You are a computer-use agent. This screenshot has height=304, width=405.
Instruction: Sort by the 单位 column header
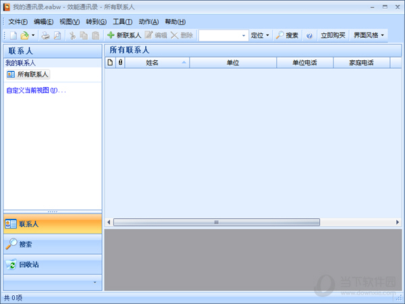click(233, 63)
